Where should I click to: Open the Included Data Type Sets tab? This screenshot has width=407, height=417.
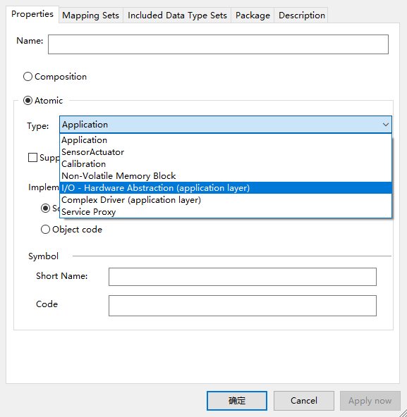(x=177, y=15)
